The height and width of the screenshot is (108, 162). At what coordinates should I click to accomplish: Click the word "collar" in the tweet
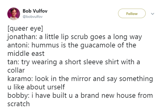[x=16, y=70]
